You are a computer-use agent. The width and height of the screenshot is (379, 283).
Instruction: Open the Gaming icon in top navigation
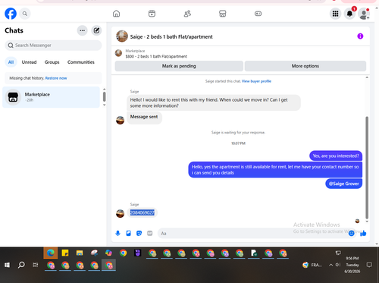coord(258,14)
